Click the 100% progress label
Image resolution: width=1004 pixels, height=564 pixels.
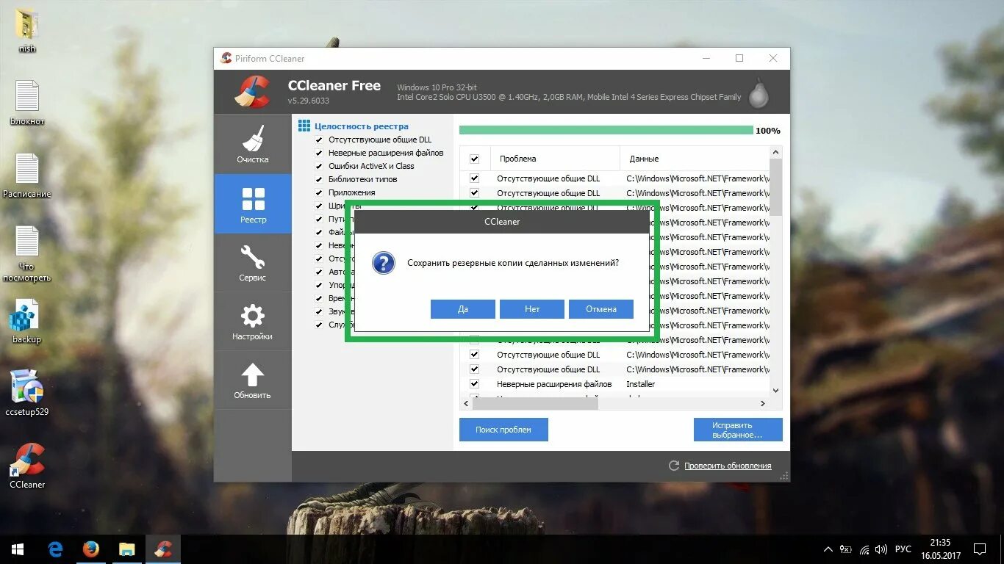tap(768, 131)
